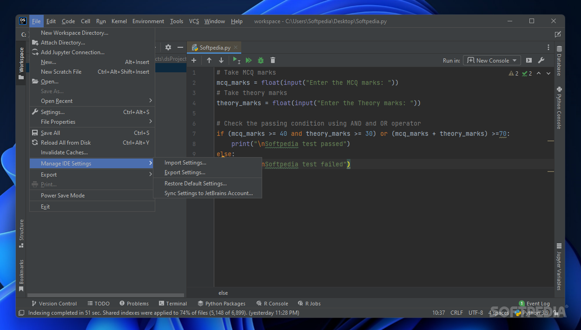Open the New Console run-in dropdown
Viewport: 581px width, 330px height.
point(492,60)
